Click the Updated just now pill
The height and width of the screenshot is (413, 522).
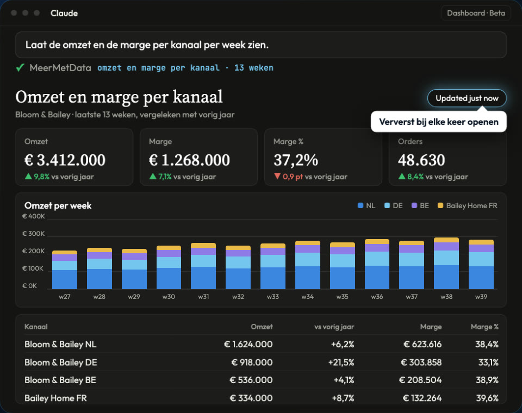(467, 98)
